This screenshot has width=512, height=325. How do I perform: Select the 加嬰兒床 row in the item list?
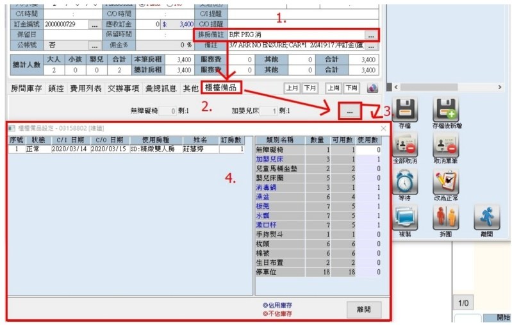coord(318,159)
